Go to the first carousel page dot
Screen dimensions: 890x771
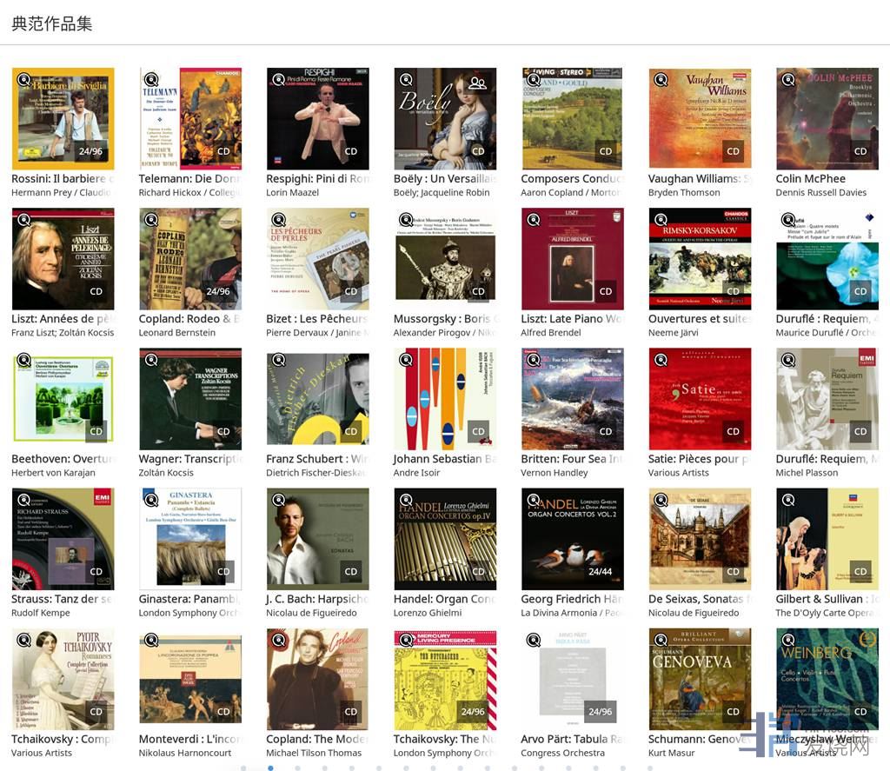(x=243, y=768)
